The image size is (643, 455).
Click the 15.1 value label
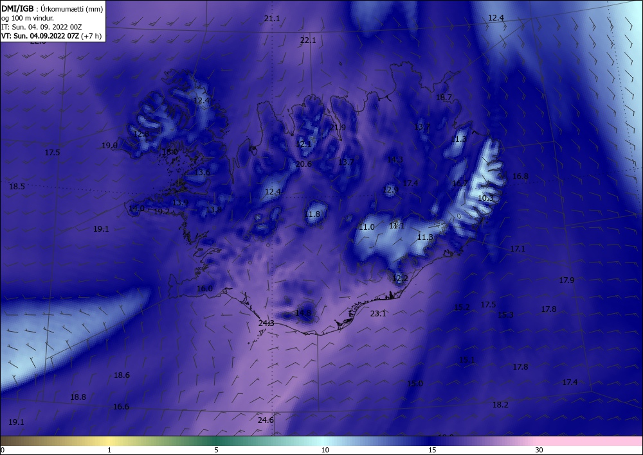(467, 360)
